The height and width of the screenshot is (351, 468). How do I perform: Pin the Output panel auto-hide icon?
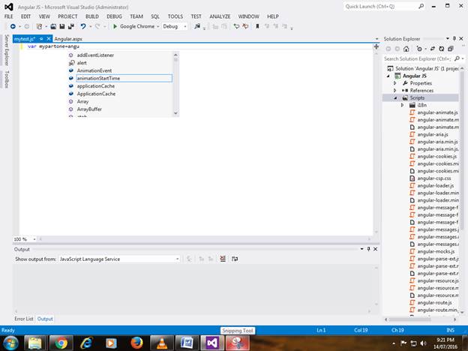point(368,249)
